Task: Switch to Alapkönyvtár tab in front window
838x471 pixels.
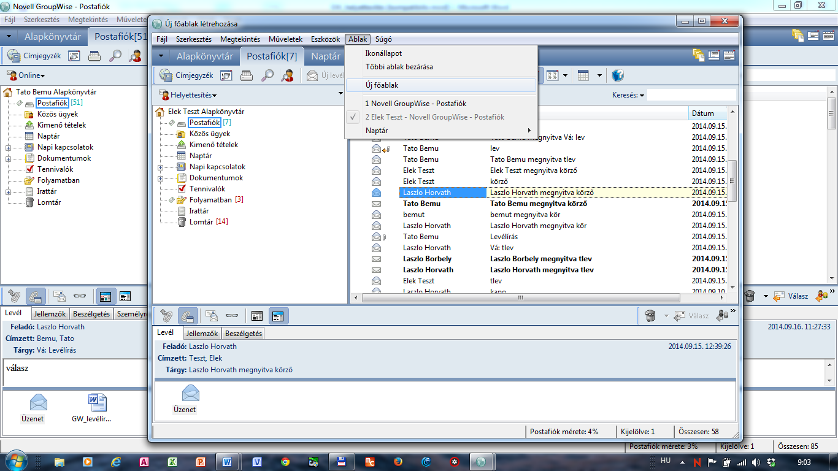Action: [205, 56]
